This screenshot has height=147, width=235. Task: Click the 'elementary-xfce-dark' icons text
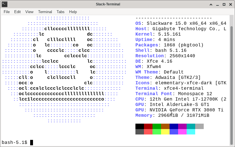click(184, 83)
